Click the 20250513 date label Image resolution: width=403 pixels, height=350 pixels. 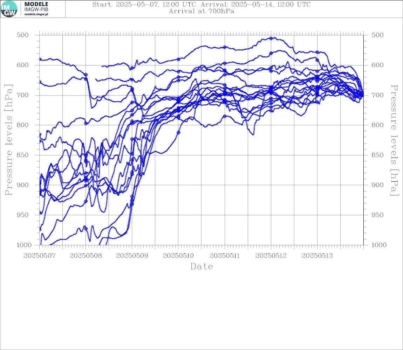317,256
